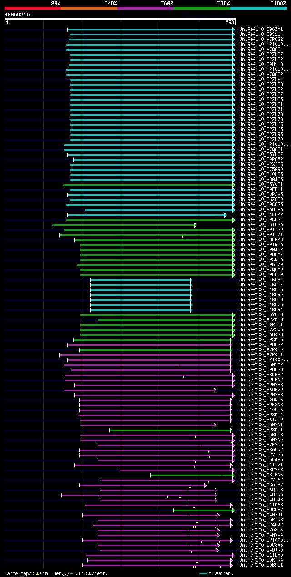This screenshot has width=291, height=577.
Task: Click the purple ~60% identity legend bar
Action: point(145,8)
